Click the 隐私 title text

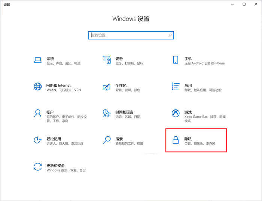pos(188,139)
